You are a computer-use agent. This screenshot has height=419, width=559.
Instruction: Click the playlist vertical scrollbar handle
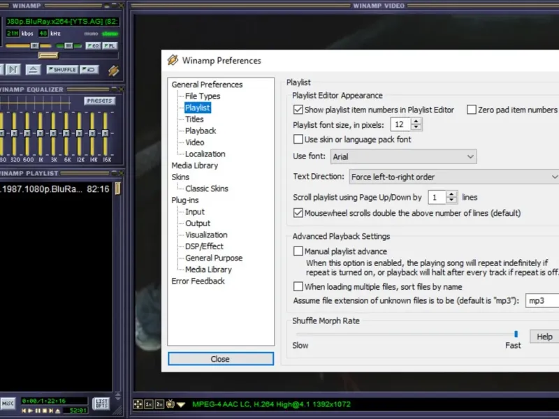coord(117,189)
